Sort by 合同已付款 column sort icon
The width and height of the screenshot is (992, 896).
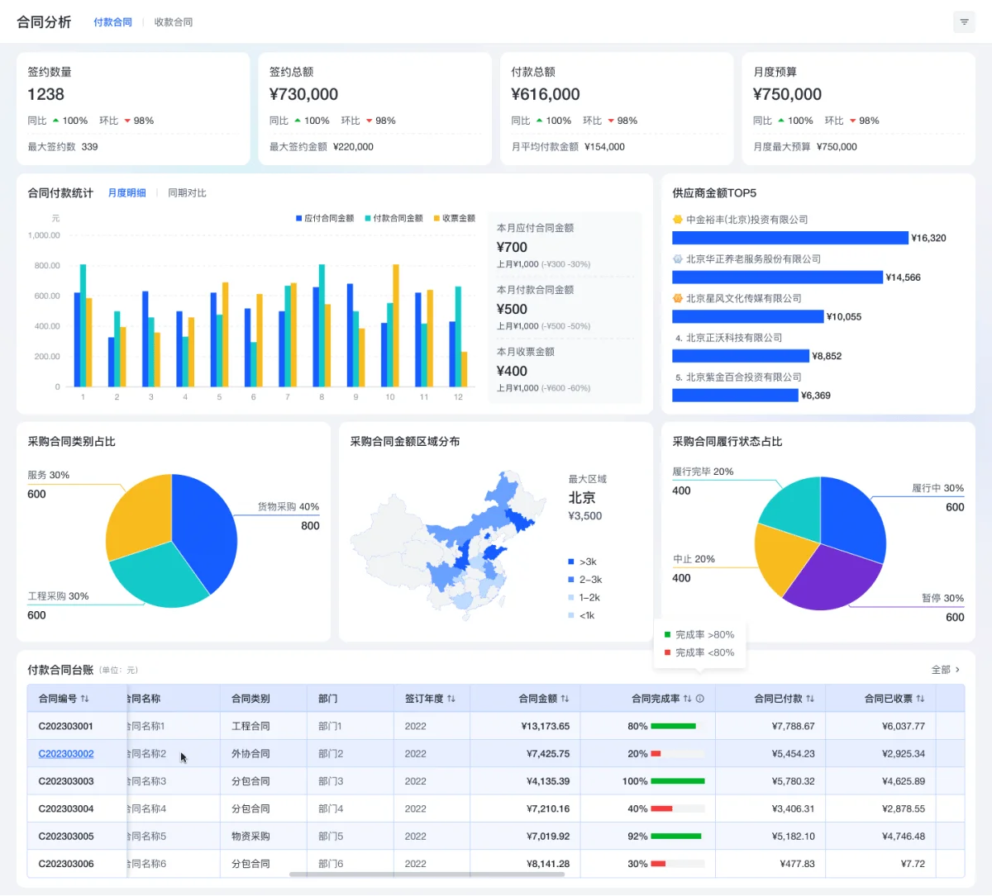tap(810, 699)
